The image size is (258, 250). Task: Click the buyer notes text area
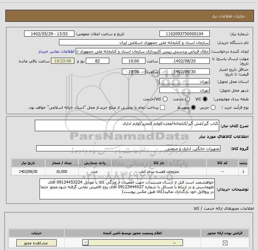pyautogui.click(x=127, y=189)
